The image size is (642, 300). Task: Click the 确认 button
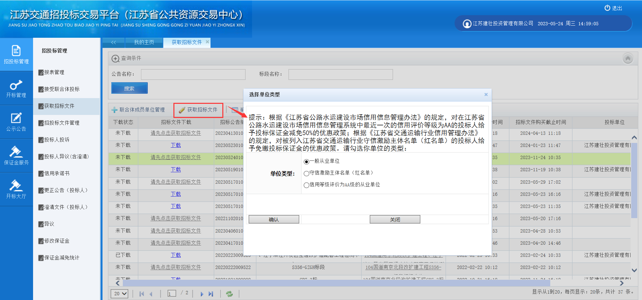pyautogui.click(x=274, y=219)
